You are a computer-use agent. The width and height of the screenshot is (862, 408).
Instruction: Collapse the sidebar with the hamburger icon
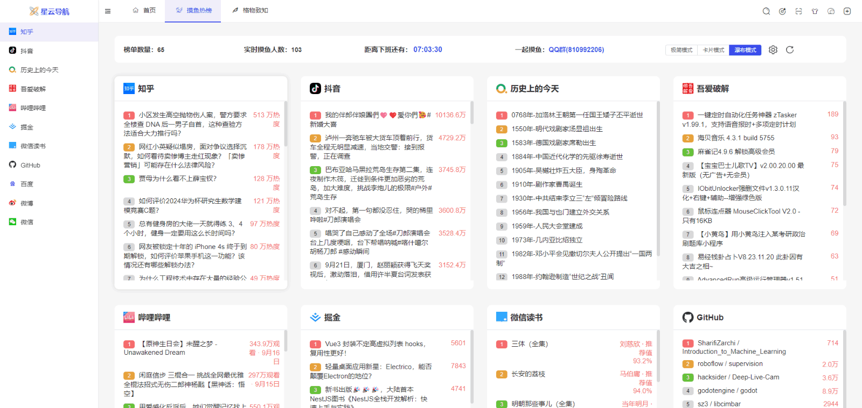tap(108, 11)
